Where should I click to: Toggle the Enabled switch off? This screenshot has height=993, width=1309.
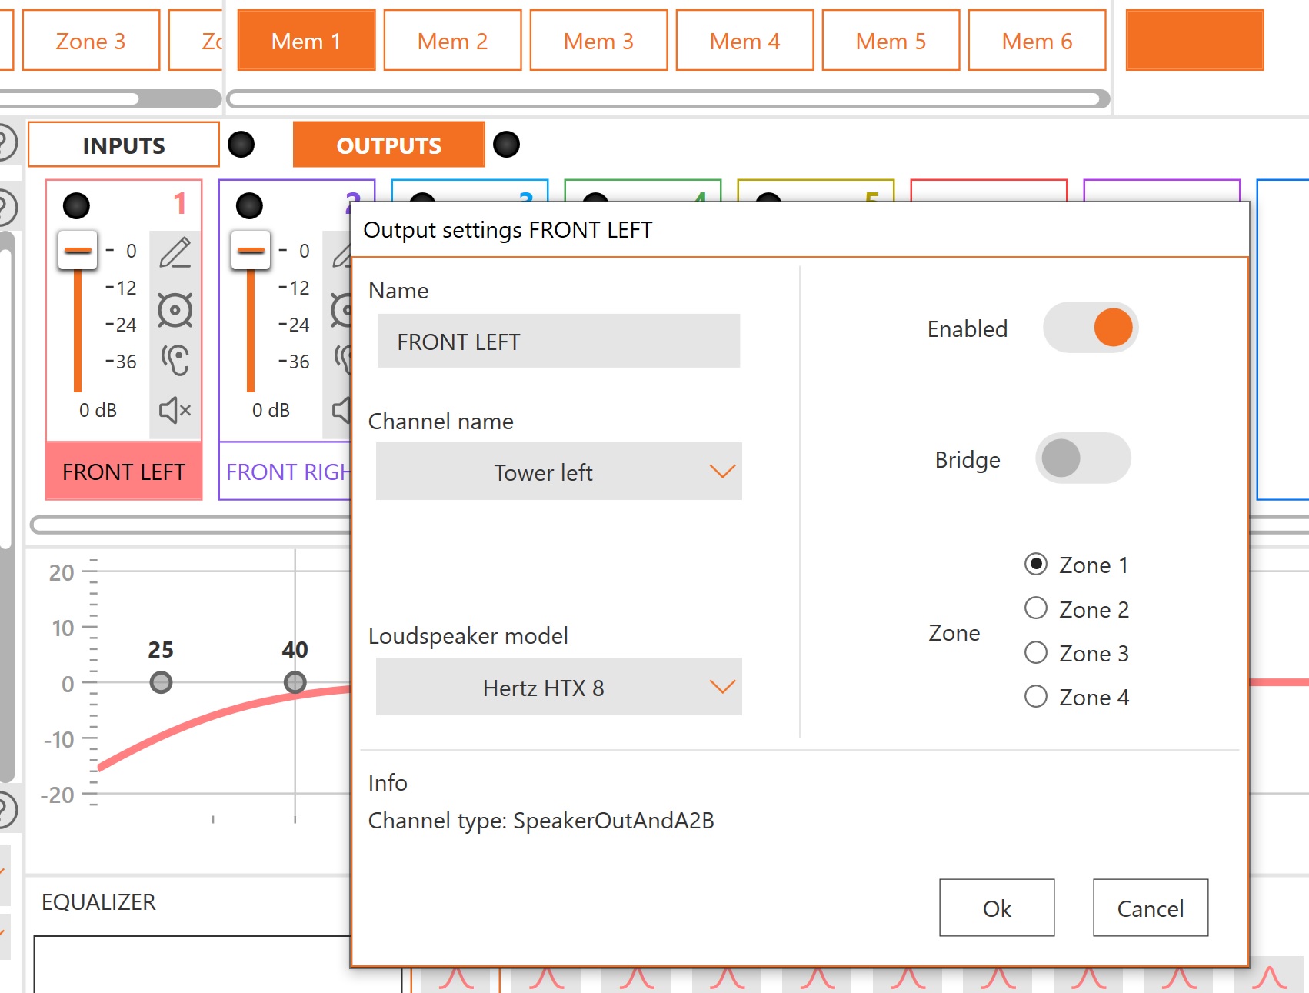click(x=1090, y=328)
